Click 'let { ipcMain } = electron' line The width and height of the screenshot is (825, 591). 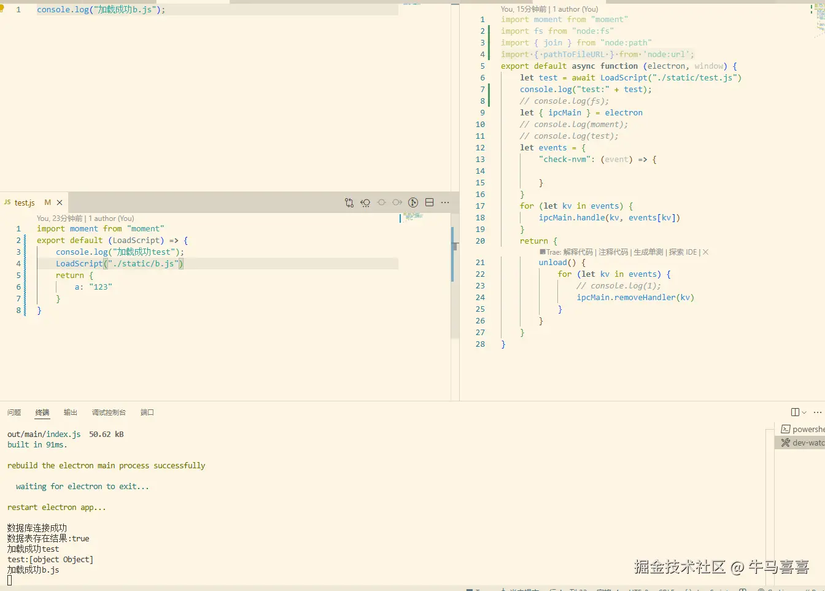[x=581, y=113]
